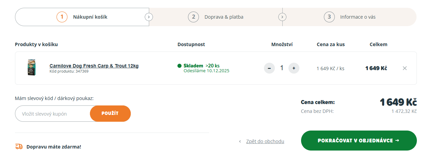Click the step 3 circle number icon
This screenshot has height=158, width=423.
pos(329,17)
